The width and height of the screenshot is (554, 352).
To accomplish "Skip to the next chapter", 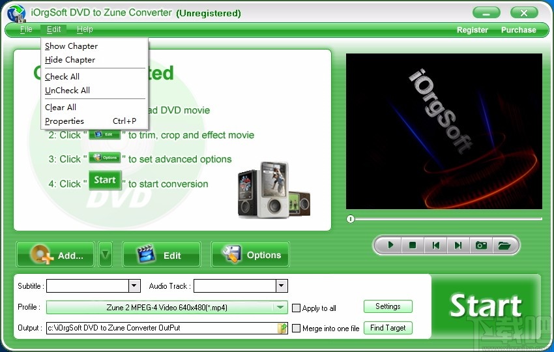I will click(458, 245).
